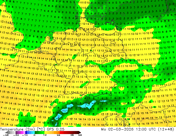
Task: Click the date 'Mo 02-03-2026'
Action: click(x=117, y=129)
